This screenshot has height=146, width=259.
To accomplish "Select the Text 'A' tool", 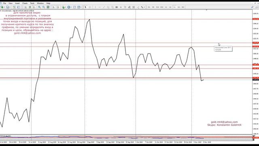I will click(121, 7).
